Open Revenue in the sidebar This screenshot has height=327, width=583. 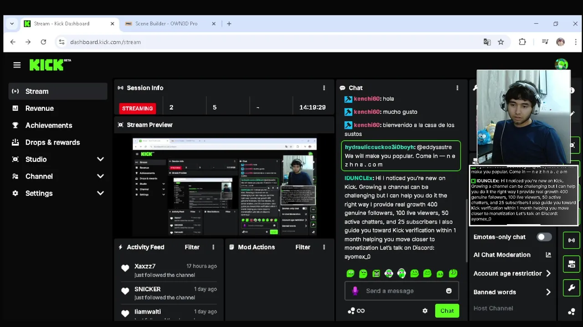pyautogui.click(x=58, y=108)
